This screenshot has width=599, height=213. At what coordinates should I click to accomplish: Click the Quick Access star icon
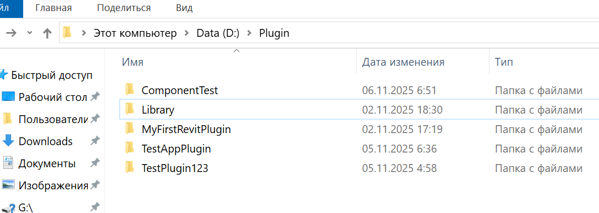4,75
